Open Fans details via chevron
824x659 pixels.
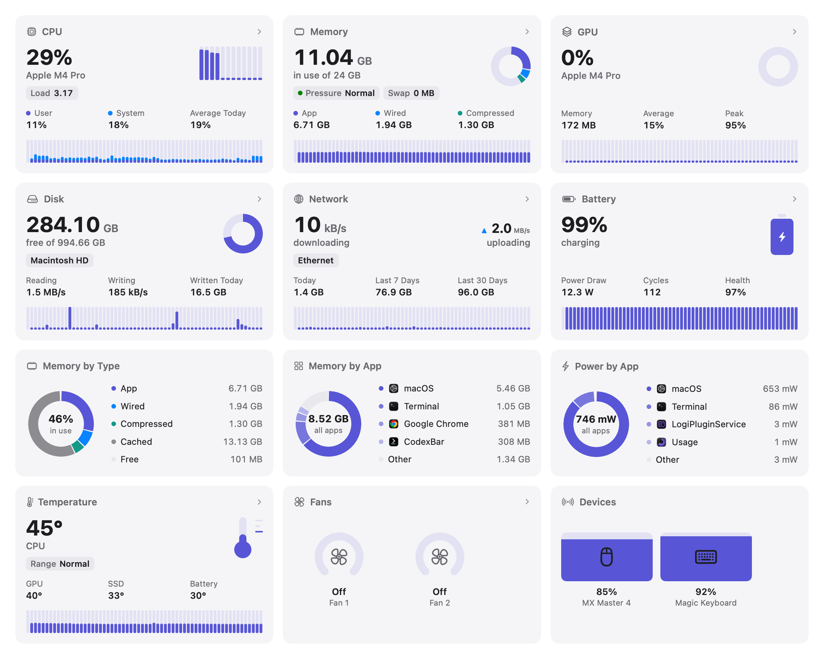[x=527, y=502]
